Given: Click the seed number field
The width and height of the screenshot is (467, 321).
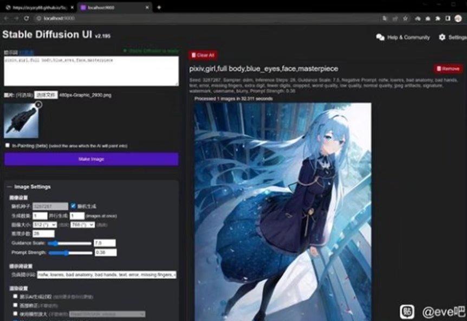Looking at the screenshot, I should 50,206.
